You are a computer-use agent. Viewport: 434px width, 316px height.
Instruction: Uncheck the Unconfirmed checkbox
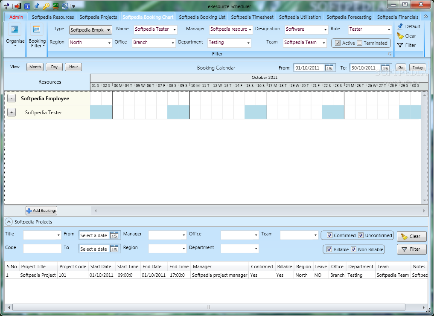(361, 235)
